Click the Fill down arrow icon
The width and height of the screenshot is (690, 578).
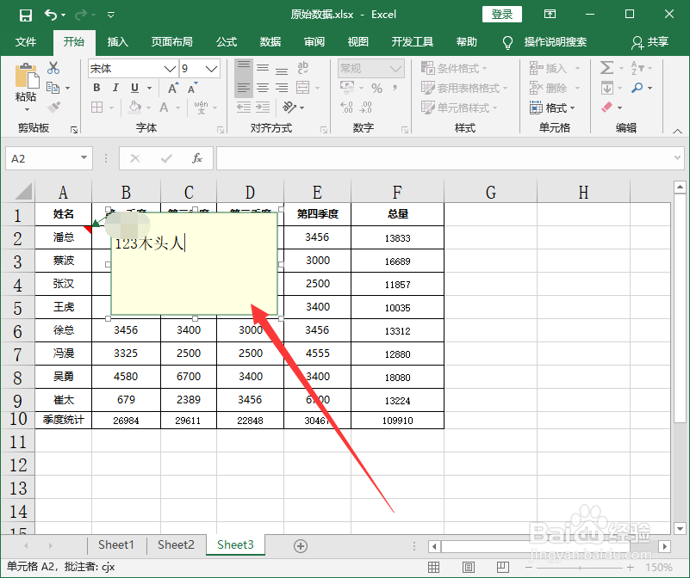click(606, 88)
